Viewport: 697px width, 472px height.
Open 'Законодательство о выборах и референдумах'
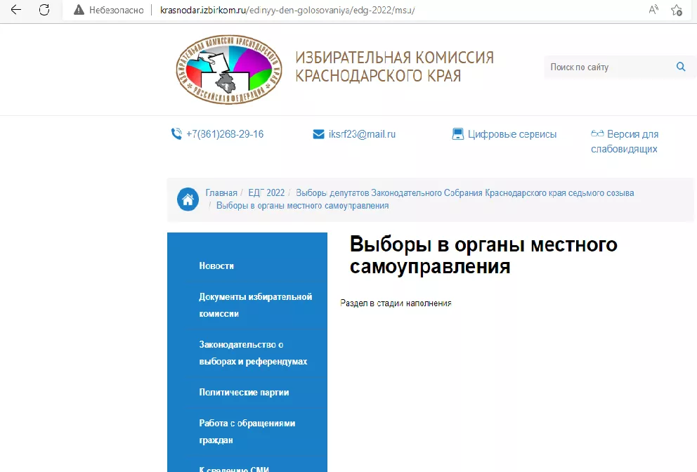[x=253, y=353]
